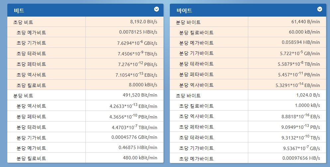Viewport: 330px width, 167px height.
Task: Click the 0.00097656 MB/s value
Action: [x=301, y=158]
